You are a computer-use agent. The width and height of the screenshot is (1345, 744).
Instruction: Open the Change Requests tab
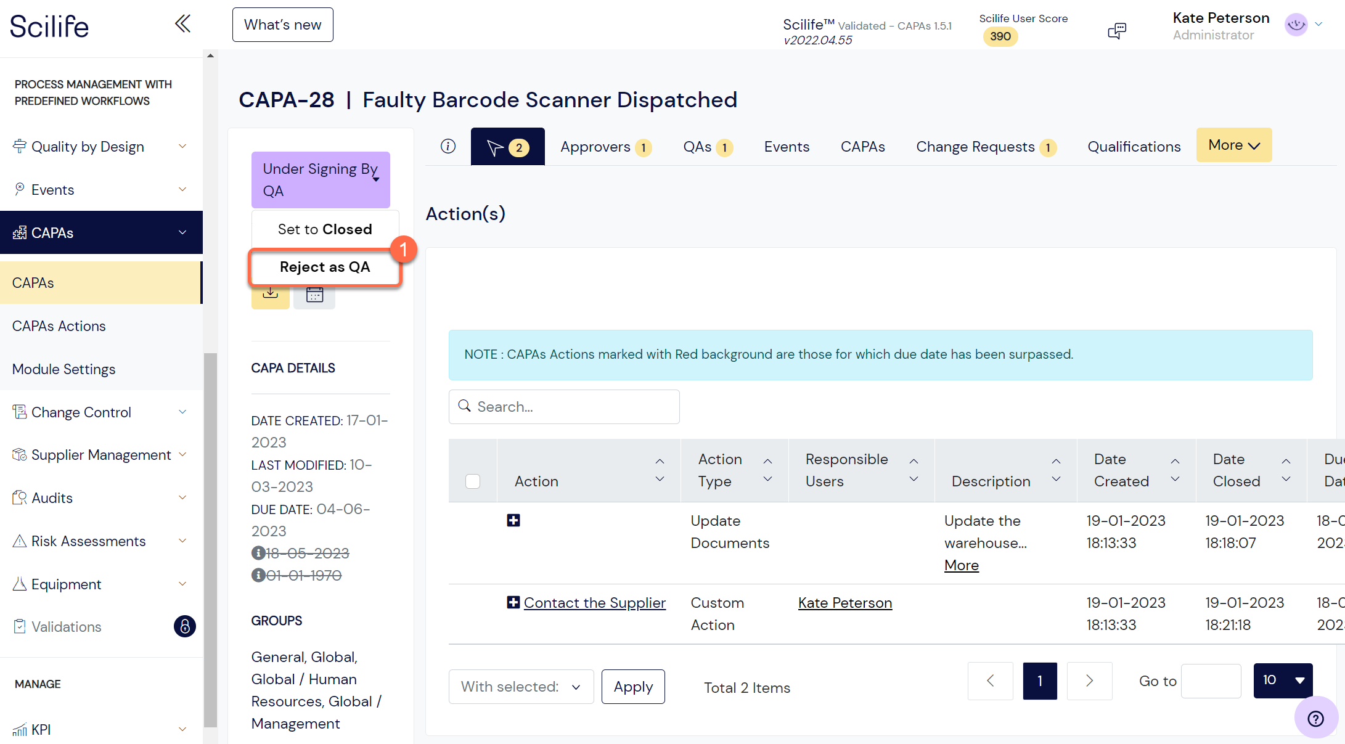[986, 147]
